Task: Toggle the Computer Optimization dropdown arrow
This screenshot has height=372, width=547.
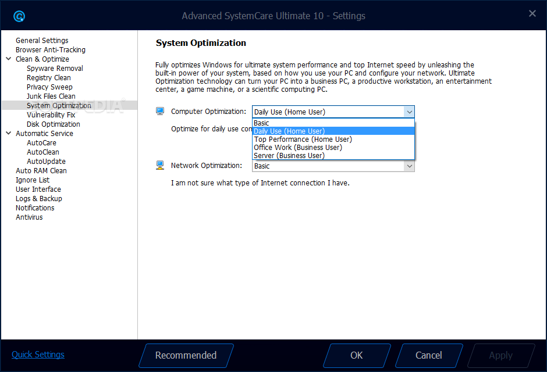Action: pos(409,112)
